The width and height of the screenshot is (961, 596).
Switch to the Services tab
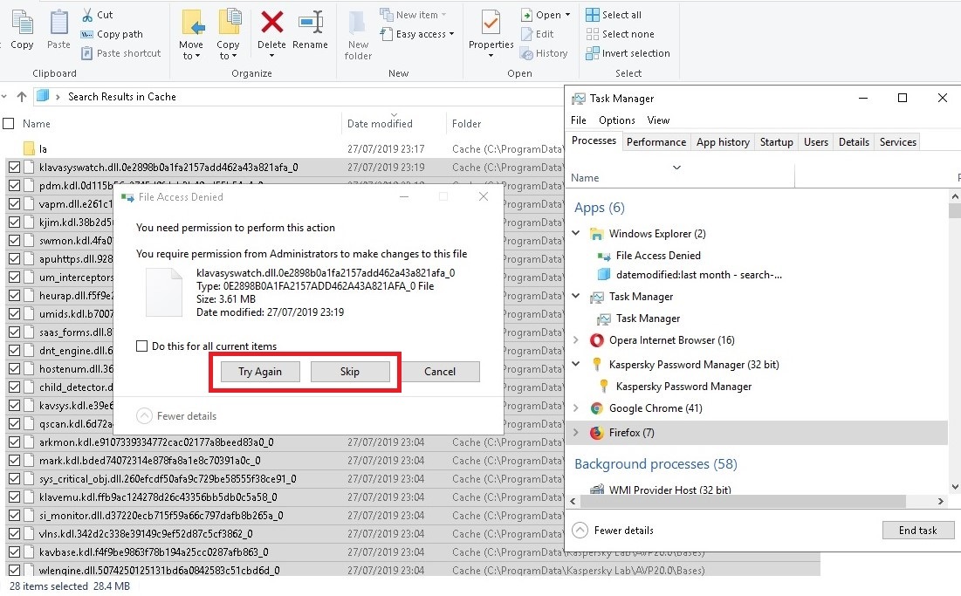click(x=898, y=142)
